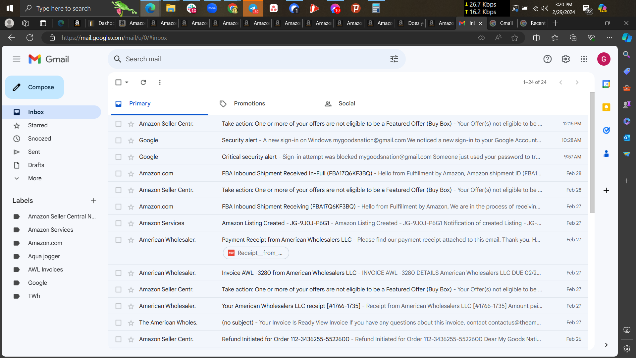The width and height of the screenshot is (636, 358).
Task: Check the (no subject) email checkbox
Action: (x=118, y=323)
